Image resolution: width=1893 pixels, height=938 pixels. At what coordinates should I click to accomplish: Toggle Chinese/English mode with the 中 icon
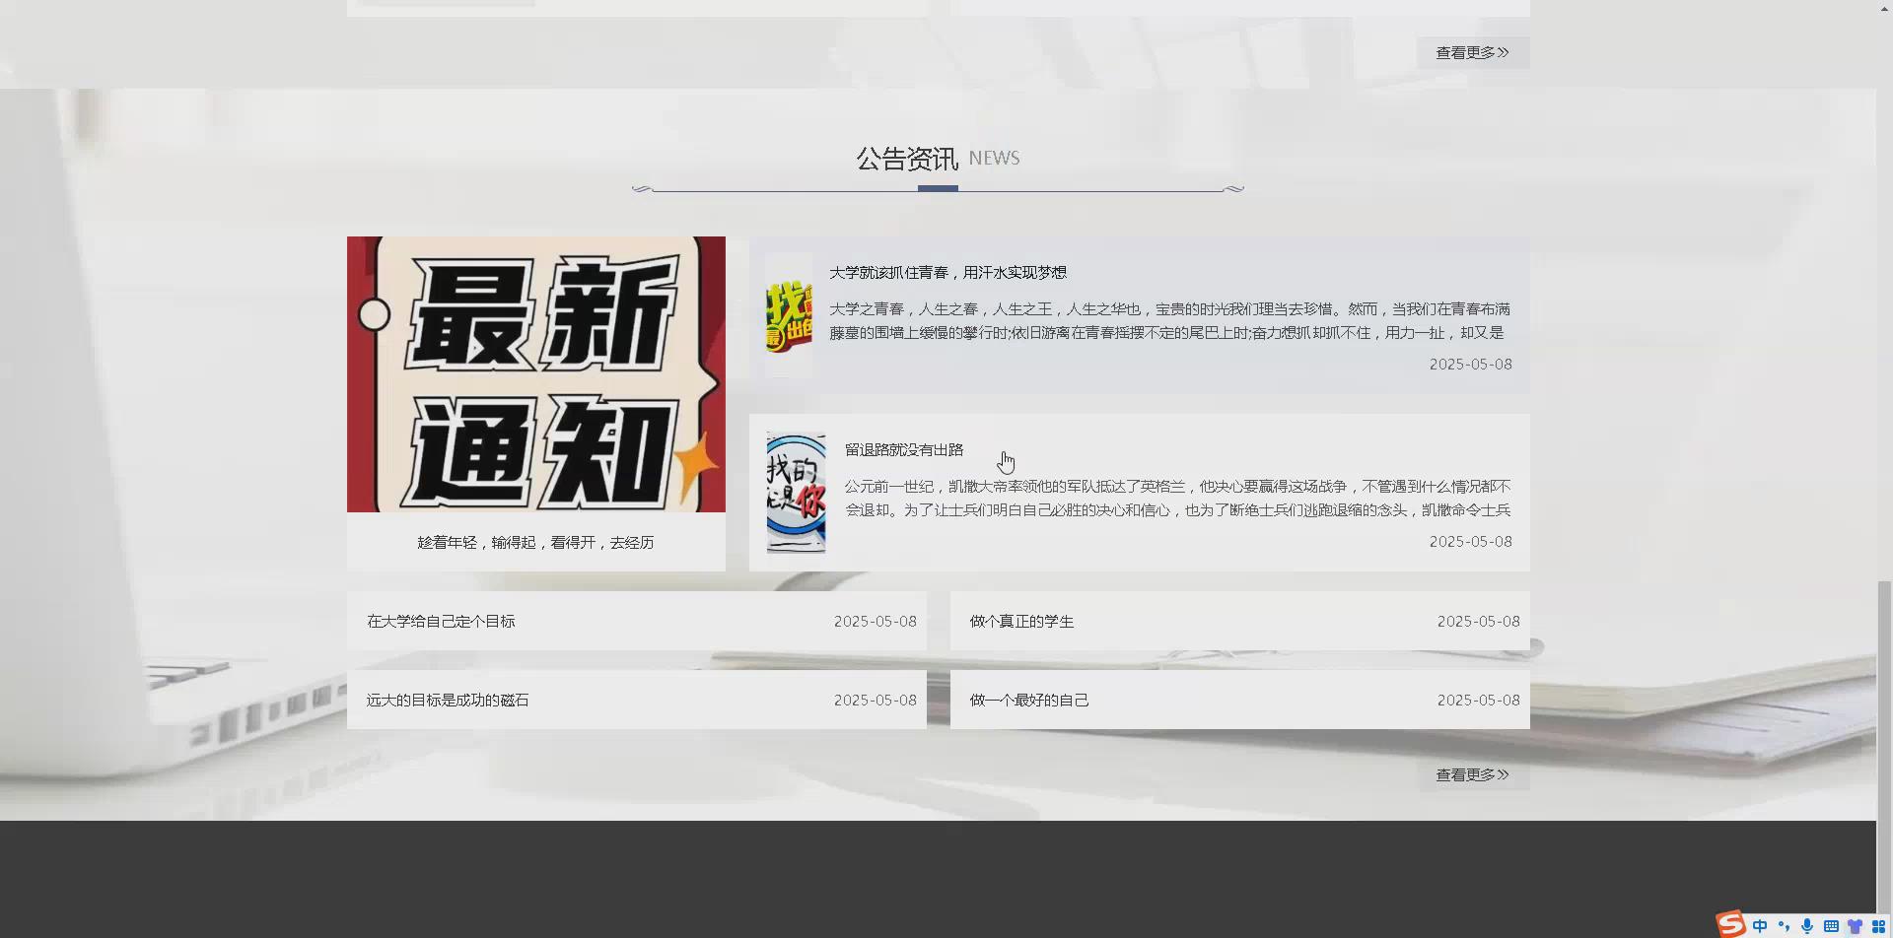[1760, 926]
